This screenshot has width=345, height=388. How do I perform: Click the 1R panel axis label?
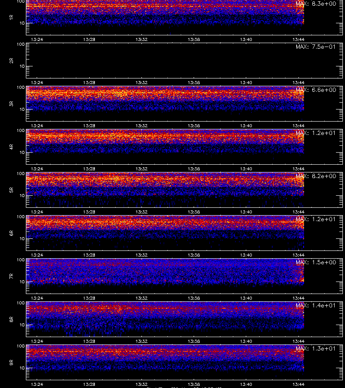click(11, 17)
